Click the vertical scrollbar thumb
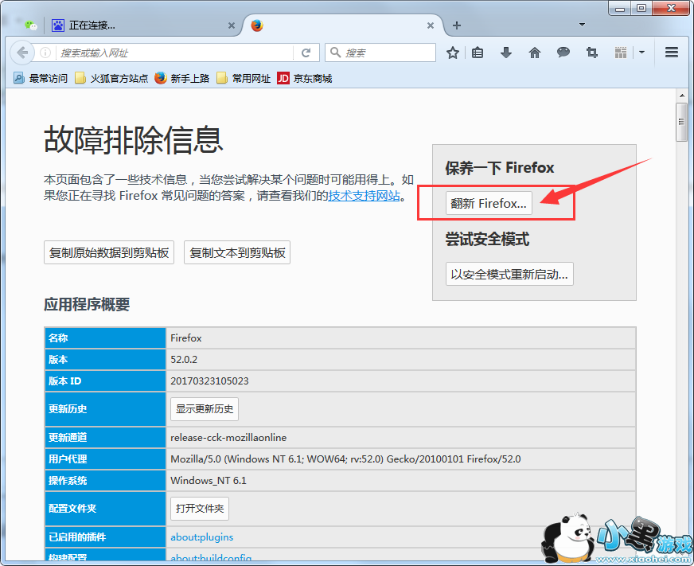 [681, 123]
